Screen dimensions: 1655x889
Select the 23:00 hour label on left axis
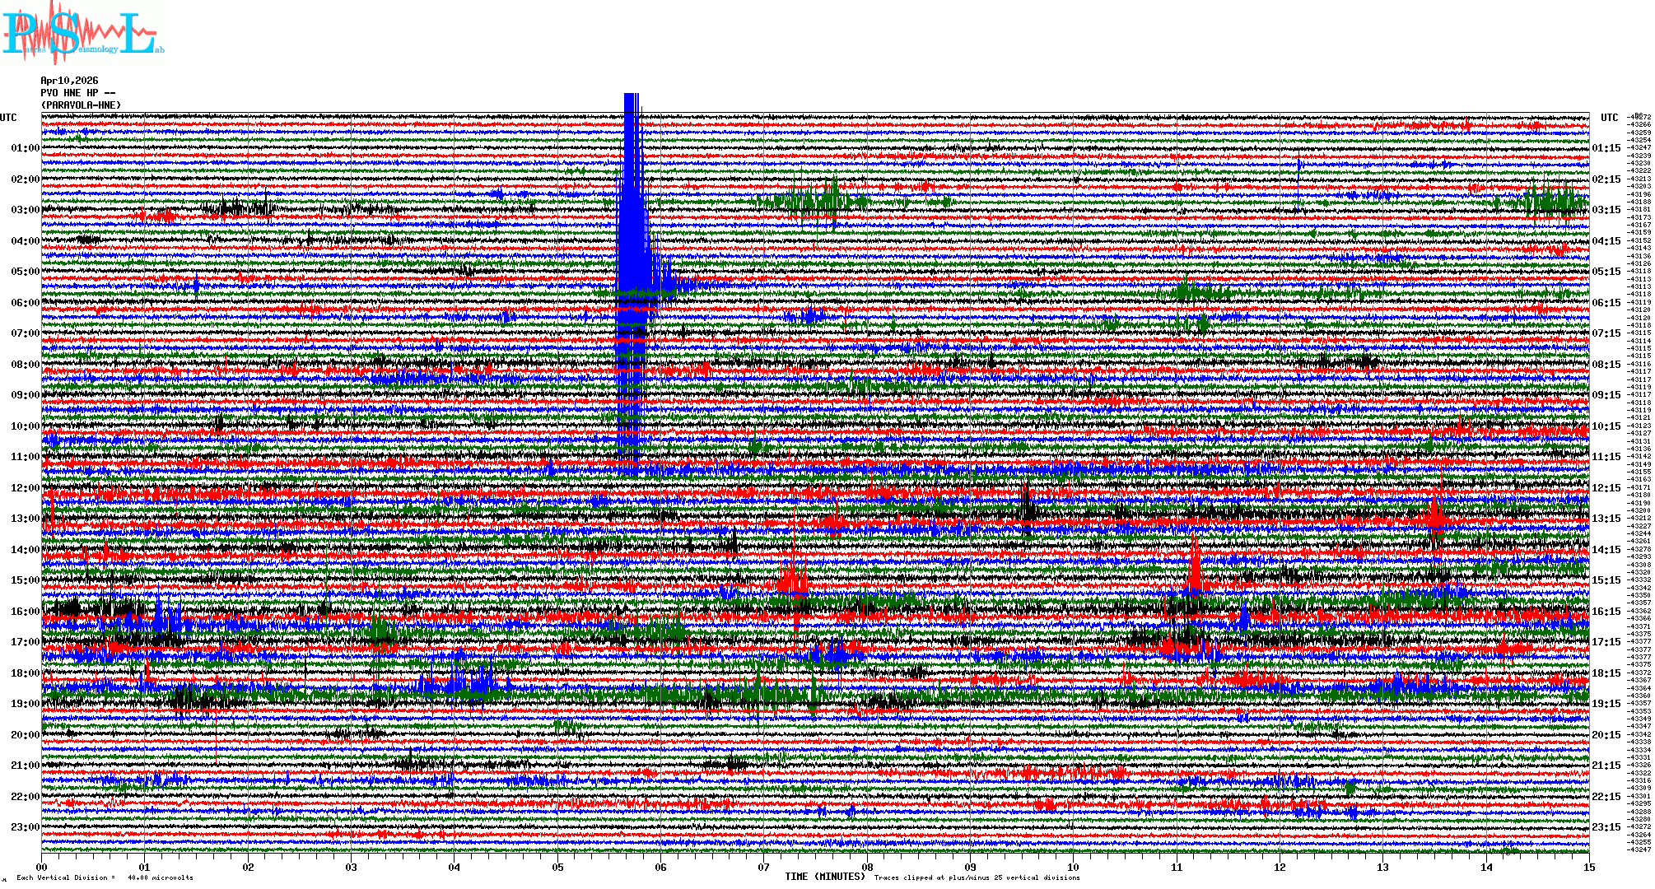point(25,827)
